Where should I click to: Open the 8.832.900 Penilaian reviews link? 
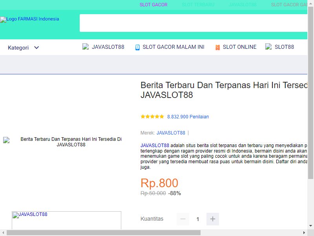188,117
